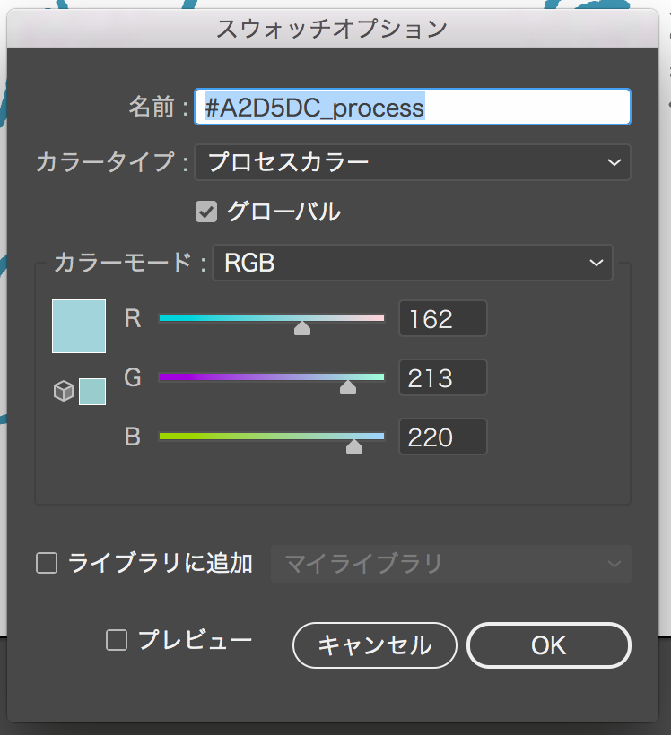Open the カラーモード RGB dropdown
671x735 pixels.
pos(413,263)
